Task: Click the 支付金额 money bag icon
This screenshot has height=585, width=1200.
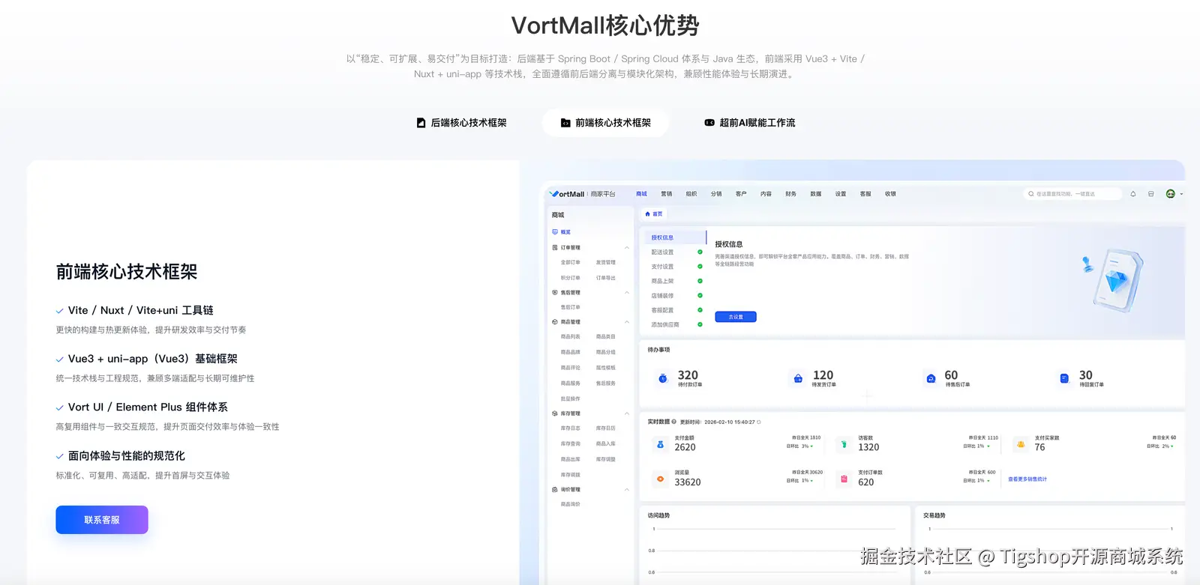Action: [x=660, y=444]
